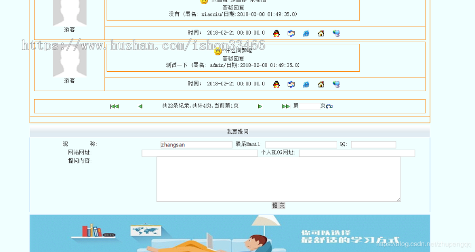
Task: Go to first page of records
Action: coord(115,106)
